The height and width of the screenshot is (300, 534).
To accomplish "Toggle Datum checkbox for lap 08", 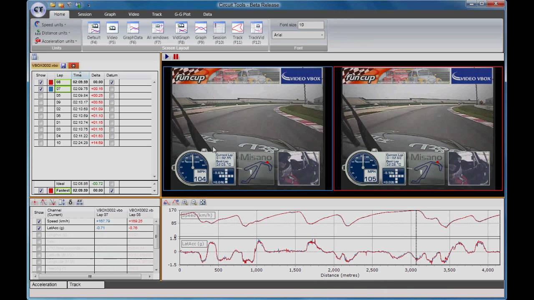I will [x=111, y=82].
